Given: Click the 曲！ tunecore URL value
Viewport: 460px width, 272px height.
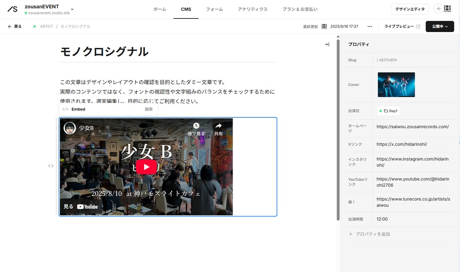Looking at the screenshot, I should (413, 202).
